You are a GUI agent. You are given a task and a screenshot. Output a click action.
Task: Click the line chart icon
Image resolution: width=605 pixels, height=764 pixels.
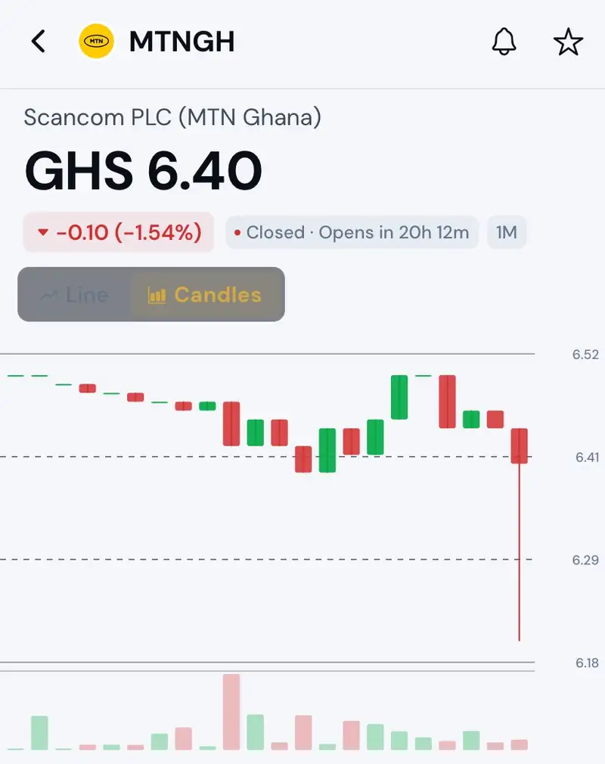[48, 295]
